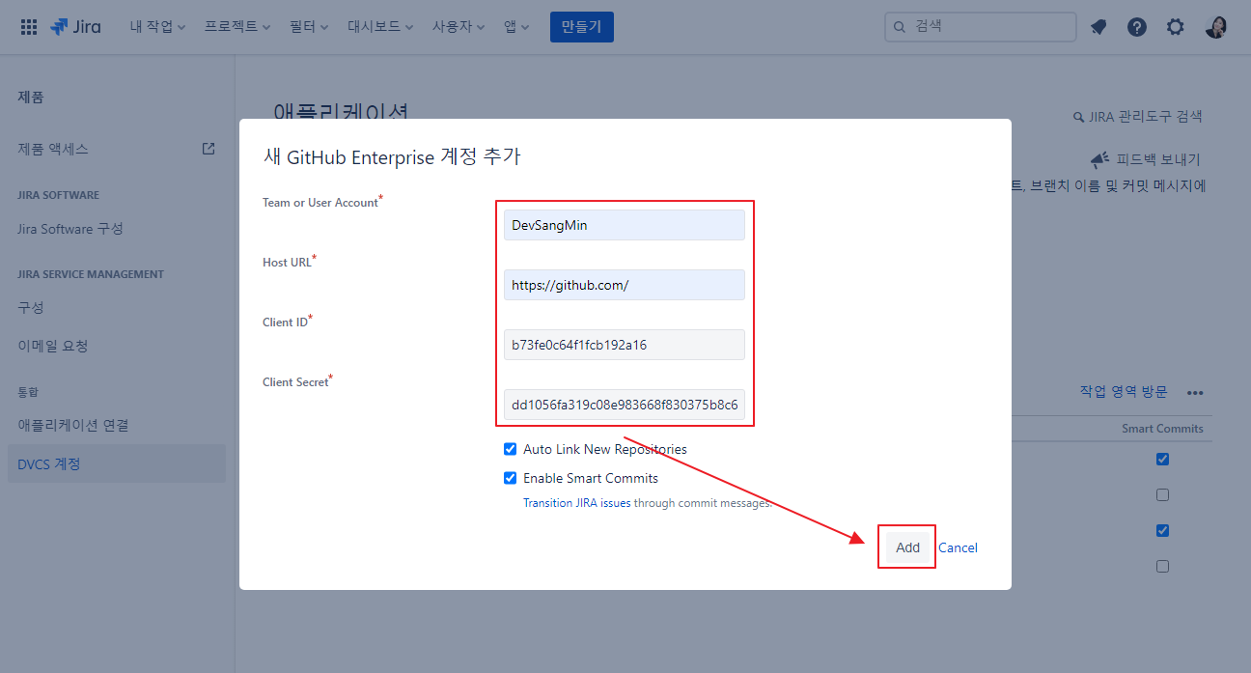Click the external link icon beside 제품 액세스
The image size is (1251, 673).
pyautogui.click(x=208, y=149)
